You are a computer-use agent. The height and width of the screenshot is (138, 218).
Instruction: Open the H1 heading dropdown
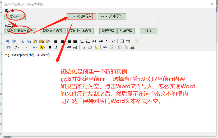pyautogui.click(x=8, y=47)
